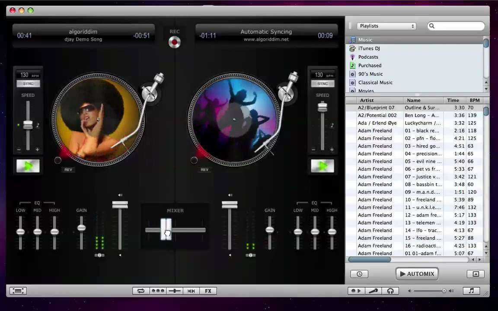Select the Podcasts playlist

tap(415, 57)
